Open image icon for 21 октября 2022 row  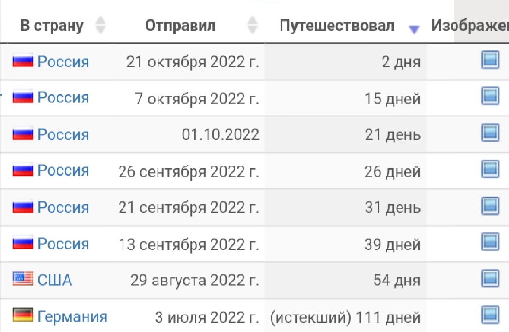pos(490,60)
